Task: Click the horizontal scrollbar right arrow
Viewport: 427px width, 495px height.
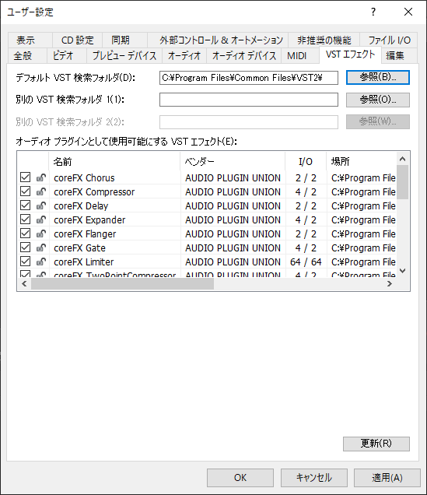Action: pyautogui.click(x=390, y=284)
